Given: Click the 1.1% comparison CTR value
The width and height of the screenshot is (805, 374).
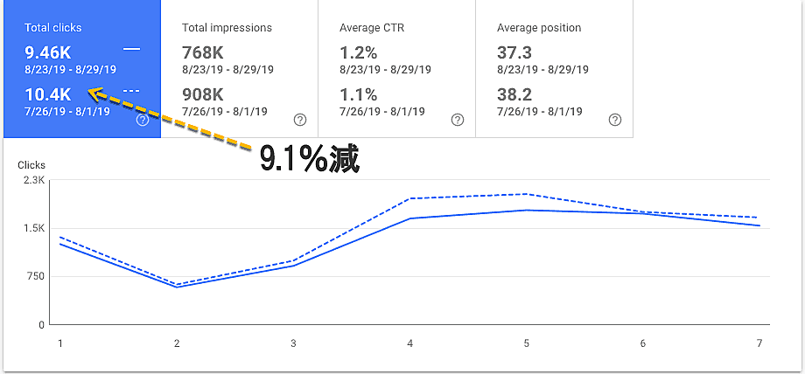Looking at the screenshot, I should click(358, 94).
